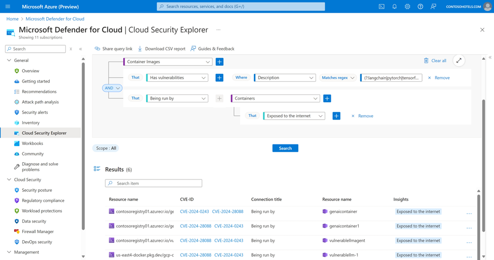Open the Description dropdown
The width and height of the screenshot is (494, 260).
click(285, 78)
